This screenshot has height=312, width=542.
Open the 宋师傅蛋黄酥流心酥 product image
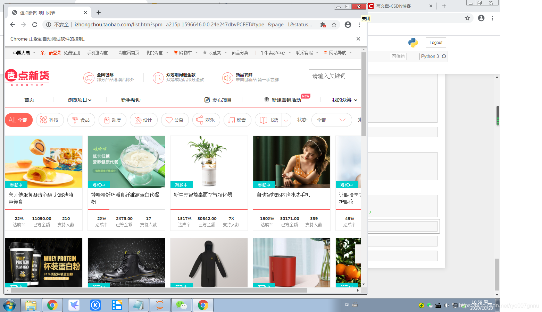44,162
